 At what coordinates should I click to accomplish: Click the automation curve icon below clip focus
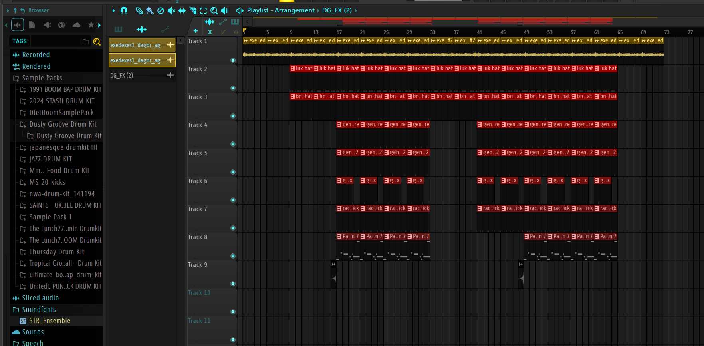223,32
